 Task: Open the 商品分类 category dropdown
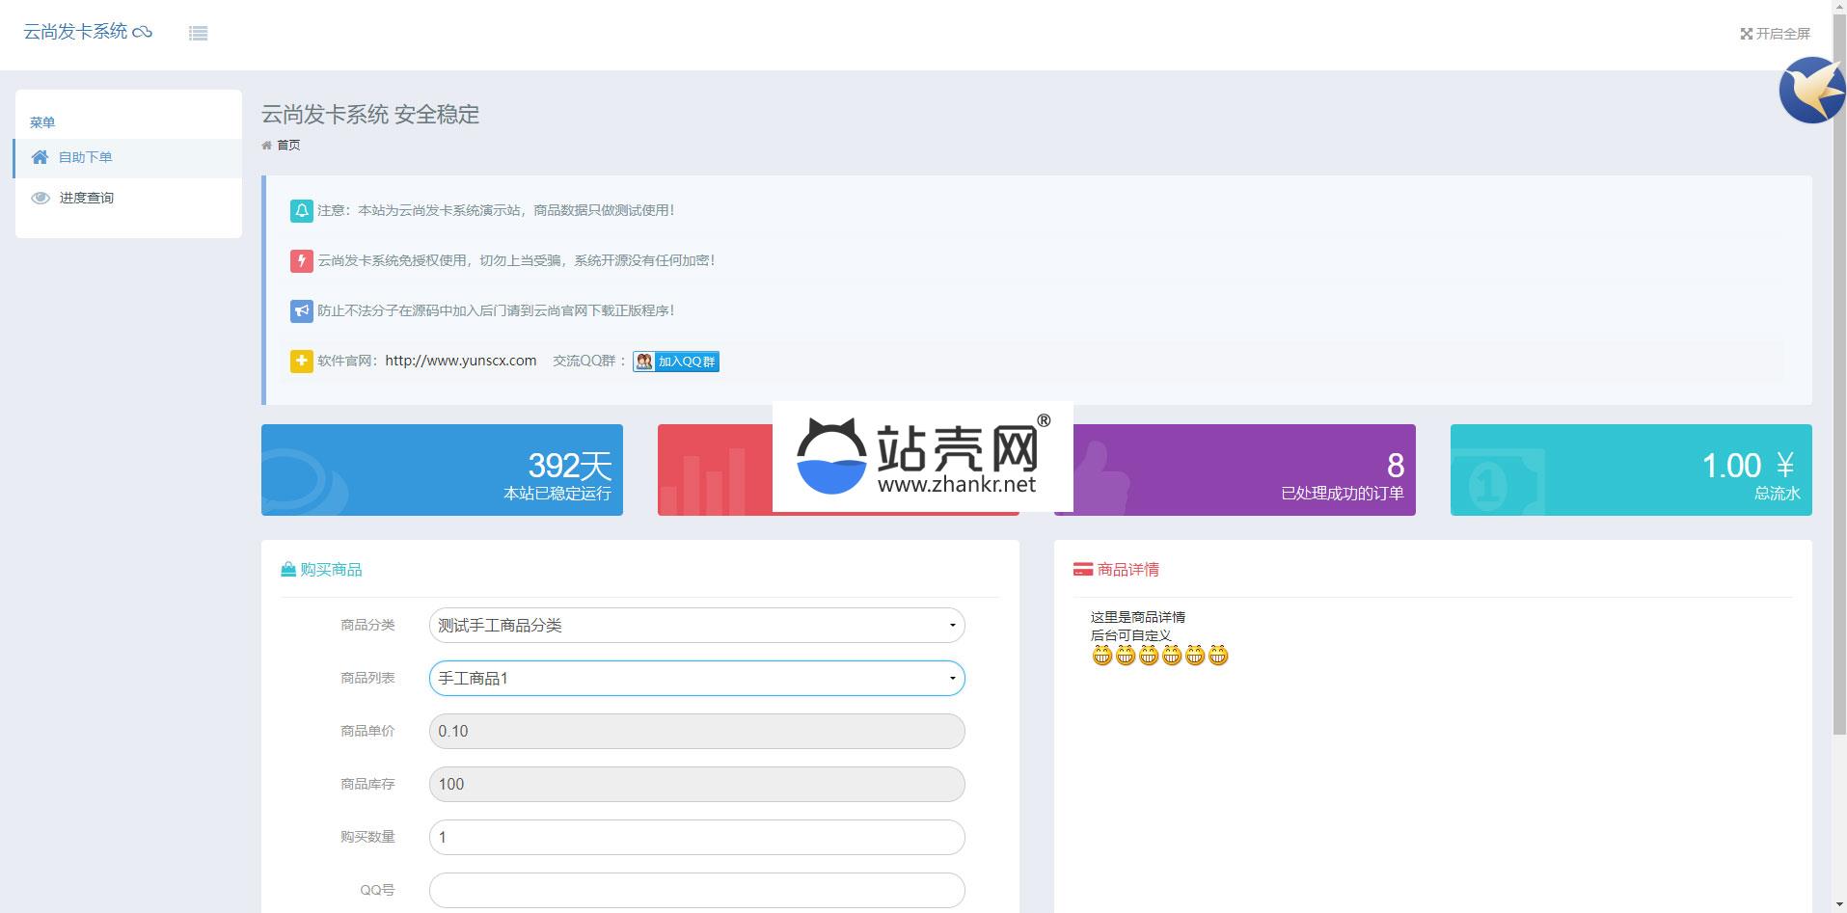click(x=696, y=626)
